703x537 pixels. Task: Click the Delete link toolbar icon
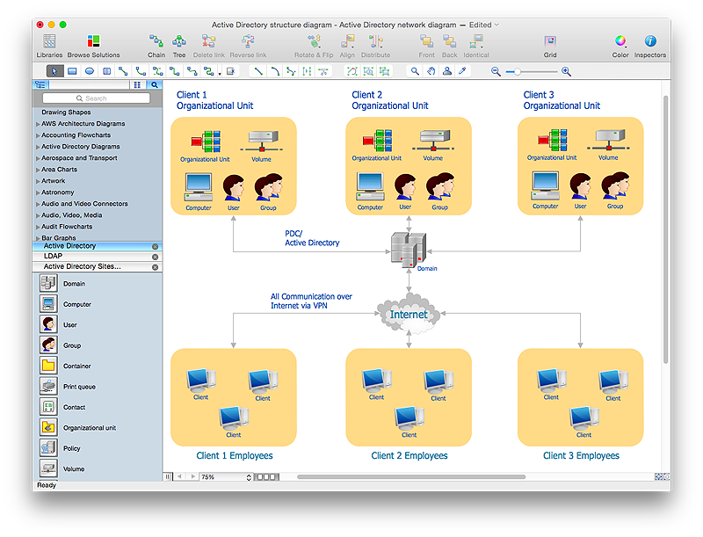pos(208,46)
